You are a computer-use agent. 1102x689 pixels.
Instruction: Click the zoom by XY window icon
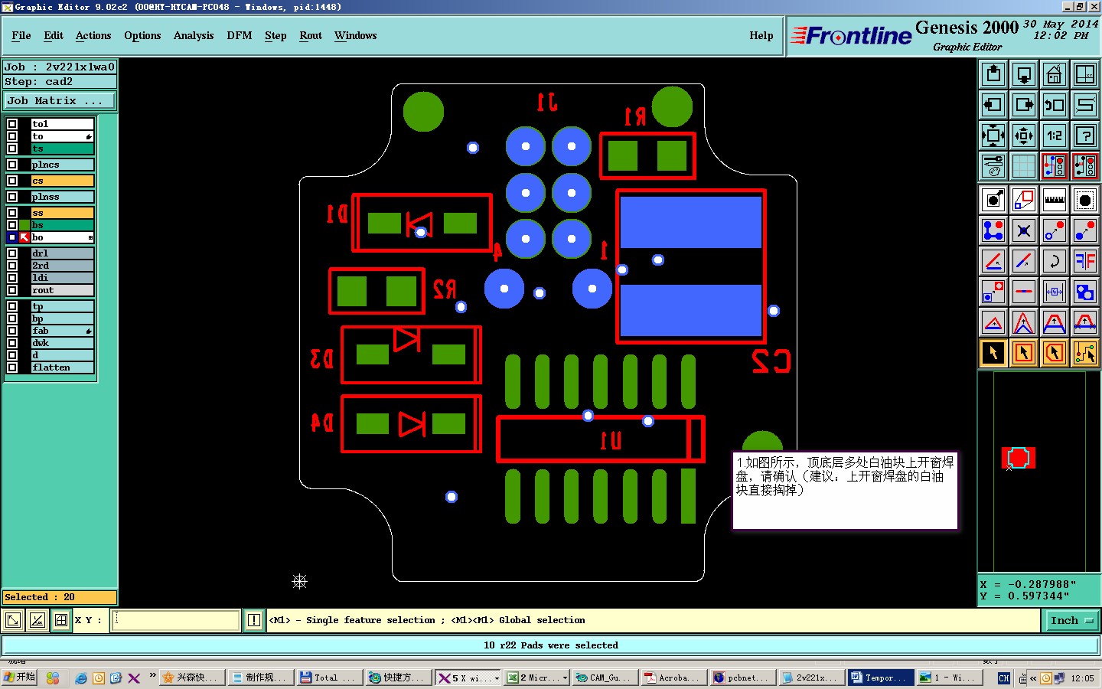[x=1085, y=74]
